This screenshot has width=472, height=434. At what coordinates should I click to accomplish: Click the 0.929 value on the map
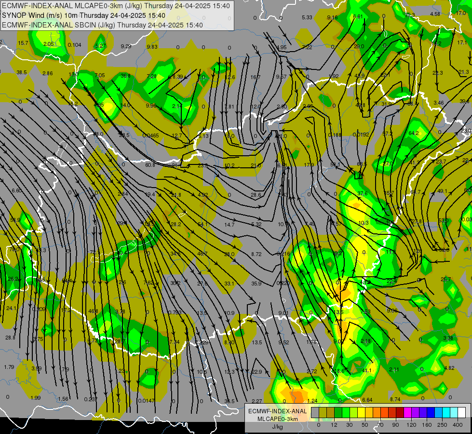point(202,342)
